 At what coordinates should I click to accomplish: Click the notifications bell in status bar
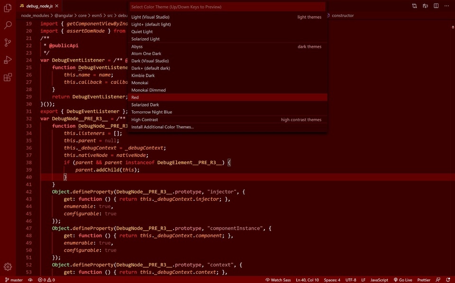[448, 280]
